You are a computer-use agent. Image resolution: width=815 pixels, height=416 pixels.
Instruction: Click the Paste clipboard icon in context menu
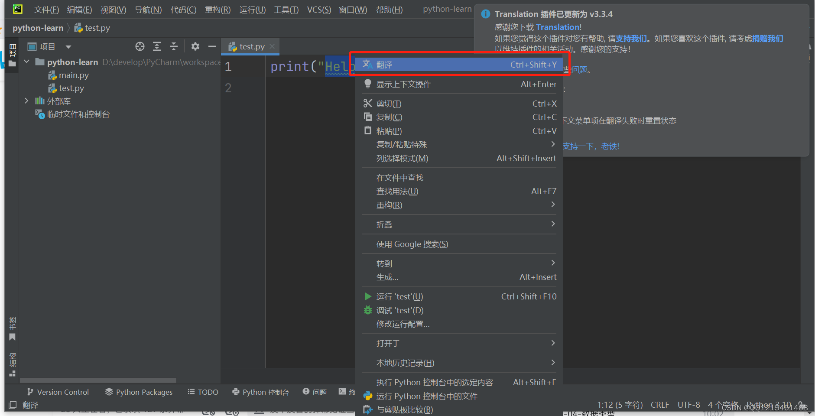368,130
